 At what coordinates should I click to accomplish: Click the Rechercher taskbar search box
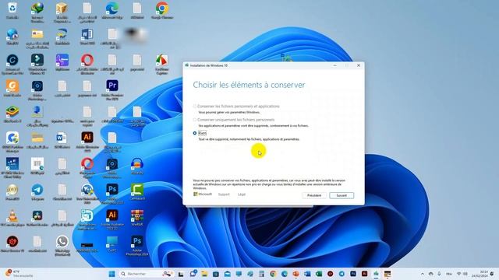pyautogui.click(x=146, y=274)
